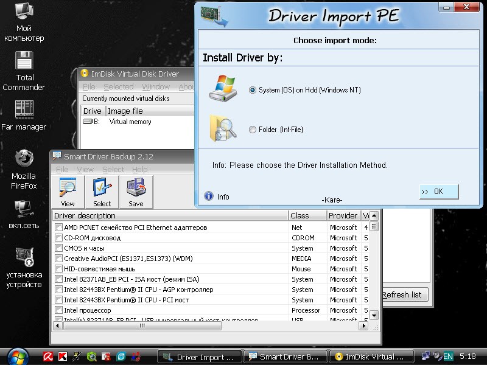The width and height of the screenshot is (487, 365).
Task: Click the last quick launch icon in taskbar
Action: [136, 357]
